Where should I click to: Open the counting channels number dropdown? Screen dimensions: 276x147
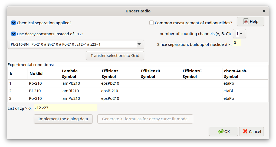click(x=239, y=33)
